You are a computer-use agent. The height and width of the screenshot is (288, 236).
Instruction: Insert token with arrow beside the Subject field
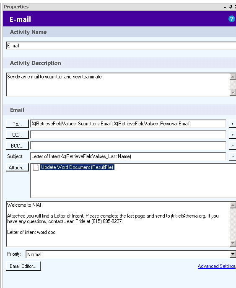point(233,156)
